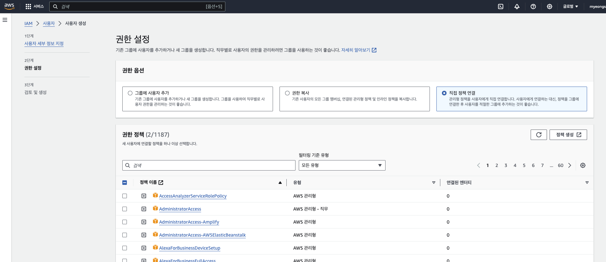
Task: Go to policy page 7
Action: pyautogui.click(x=542, y=165)
